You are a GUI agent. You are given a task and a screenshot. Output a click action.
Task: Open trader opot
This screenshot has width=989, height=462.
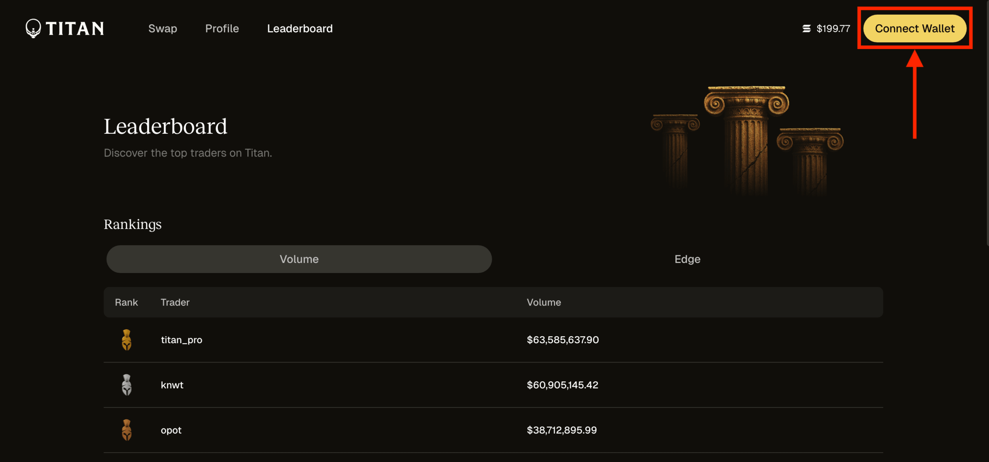(x=171, y=430)
